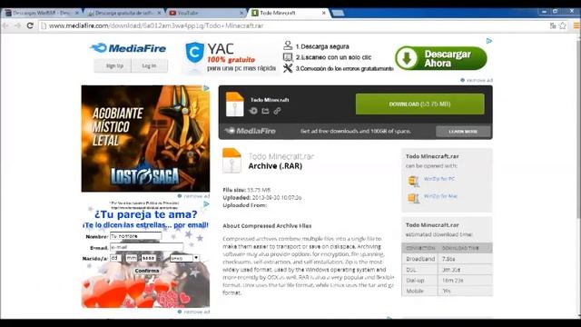Image resolution: width=581 pixels, height=327 pixels.
Task: Click the DSL row in download time table
Action: pos(447,270)
